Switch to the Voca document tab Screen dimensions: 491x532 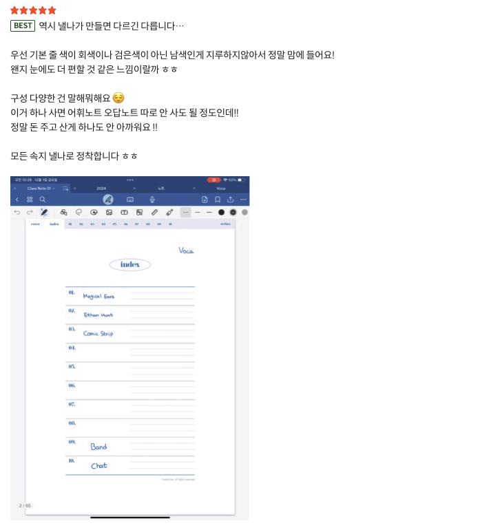(221, 189)
